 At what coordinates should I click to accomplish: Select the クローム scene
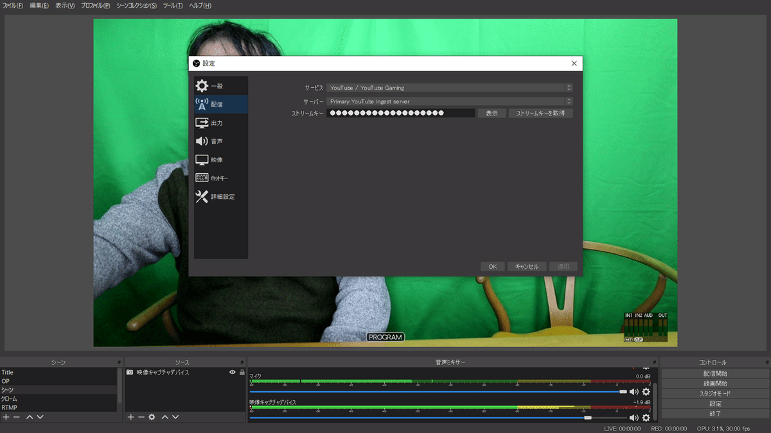click(59, 399)
